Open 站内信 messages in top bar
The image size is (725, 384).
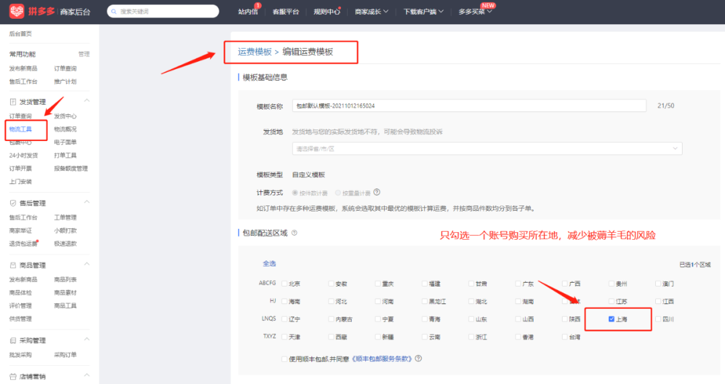pyautogui.click(x=248, y=11)
